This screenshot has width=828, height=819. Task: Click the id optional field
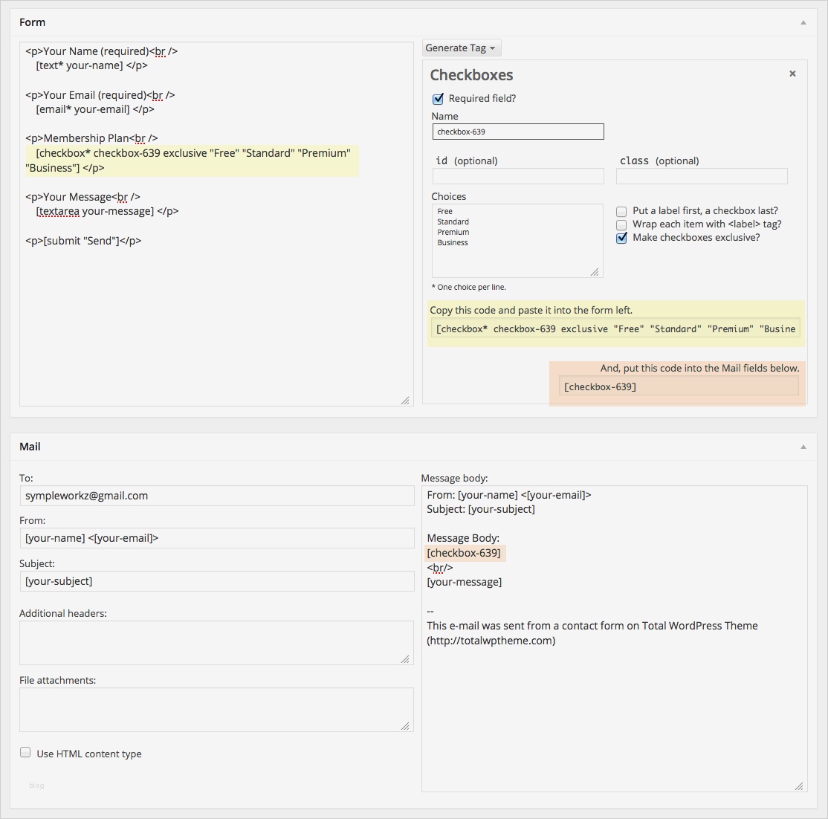[x=518, y=176]
